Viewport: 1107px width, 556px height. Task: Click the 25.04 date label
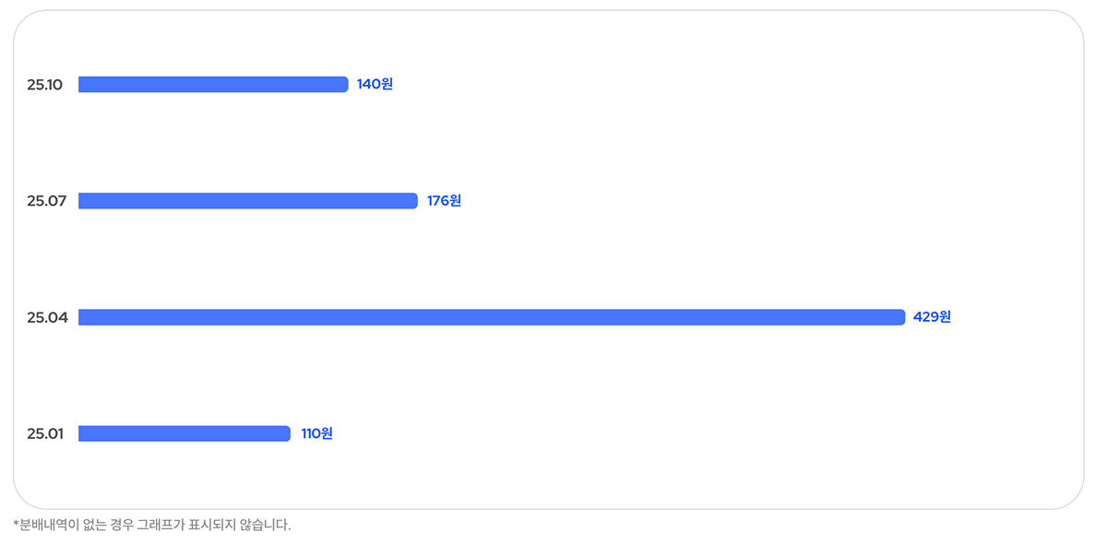pyautogui.click(x=46, y=317)
